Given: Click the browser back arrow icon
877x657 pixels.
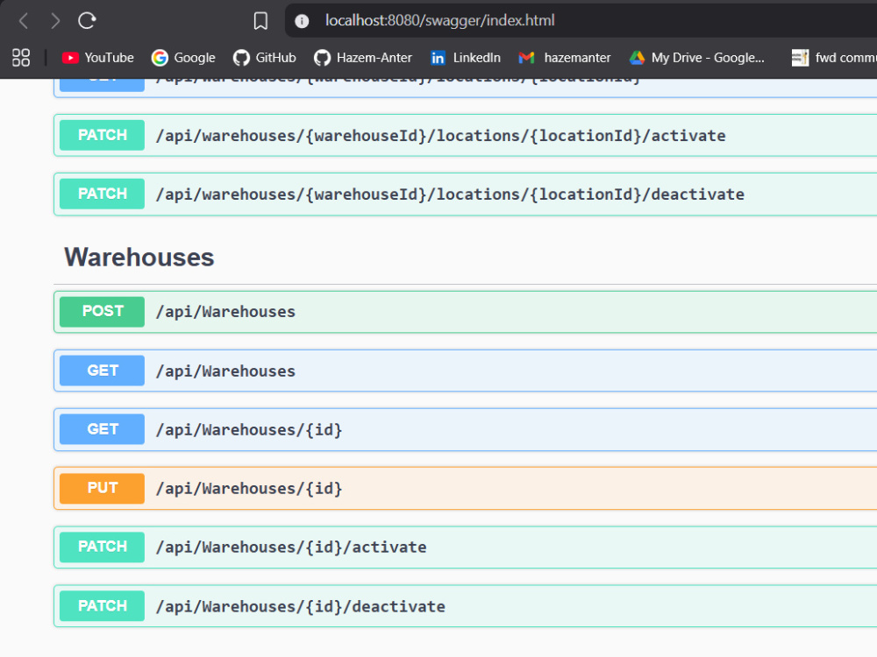Looking at the screenshot, I should (x=24, y=21).
